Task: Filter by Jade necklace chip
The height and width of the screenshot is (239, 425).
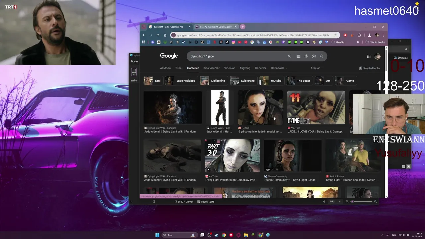Action: [x=181, y=81]
